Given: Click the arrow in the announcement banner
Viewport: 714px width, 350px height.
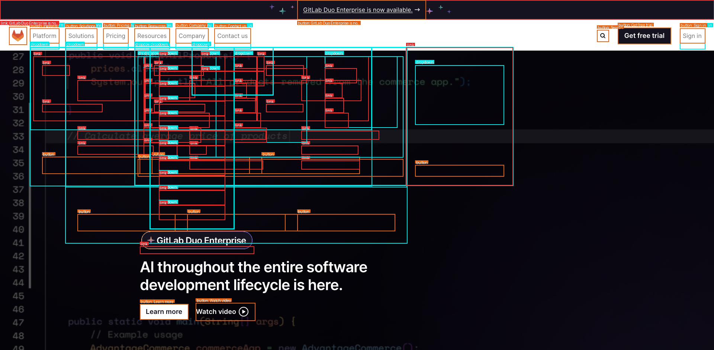Looking at the screenshot, I should point(417,10).
